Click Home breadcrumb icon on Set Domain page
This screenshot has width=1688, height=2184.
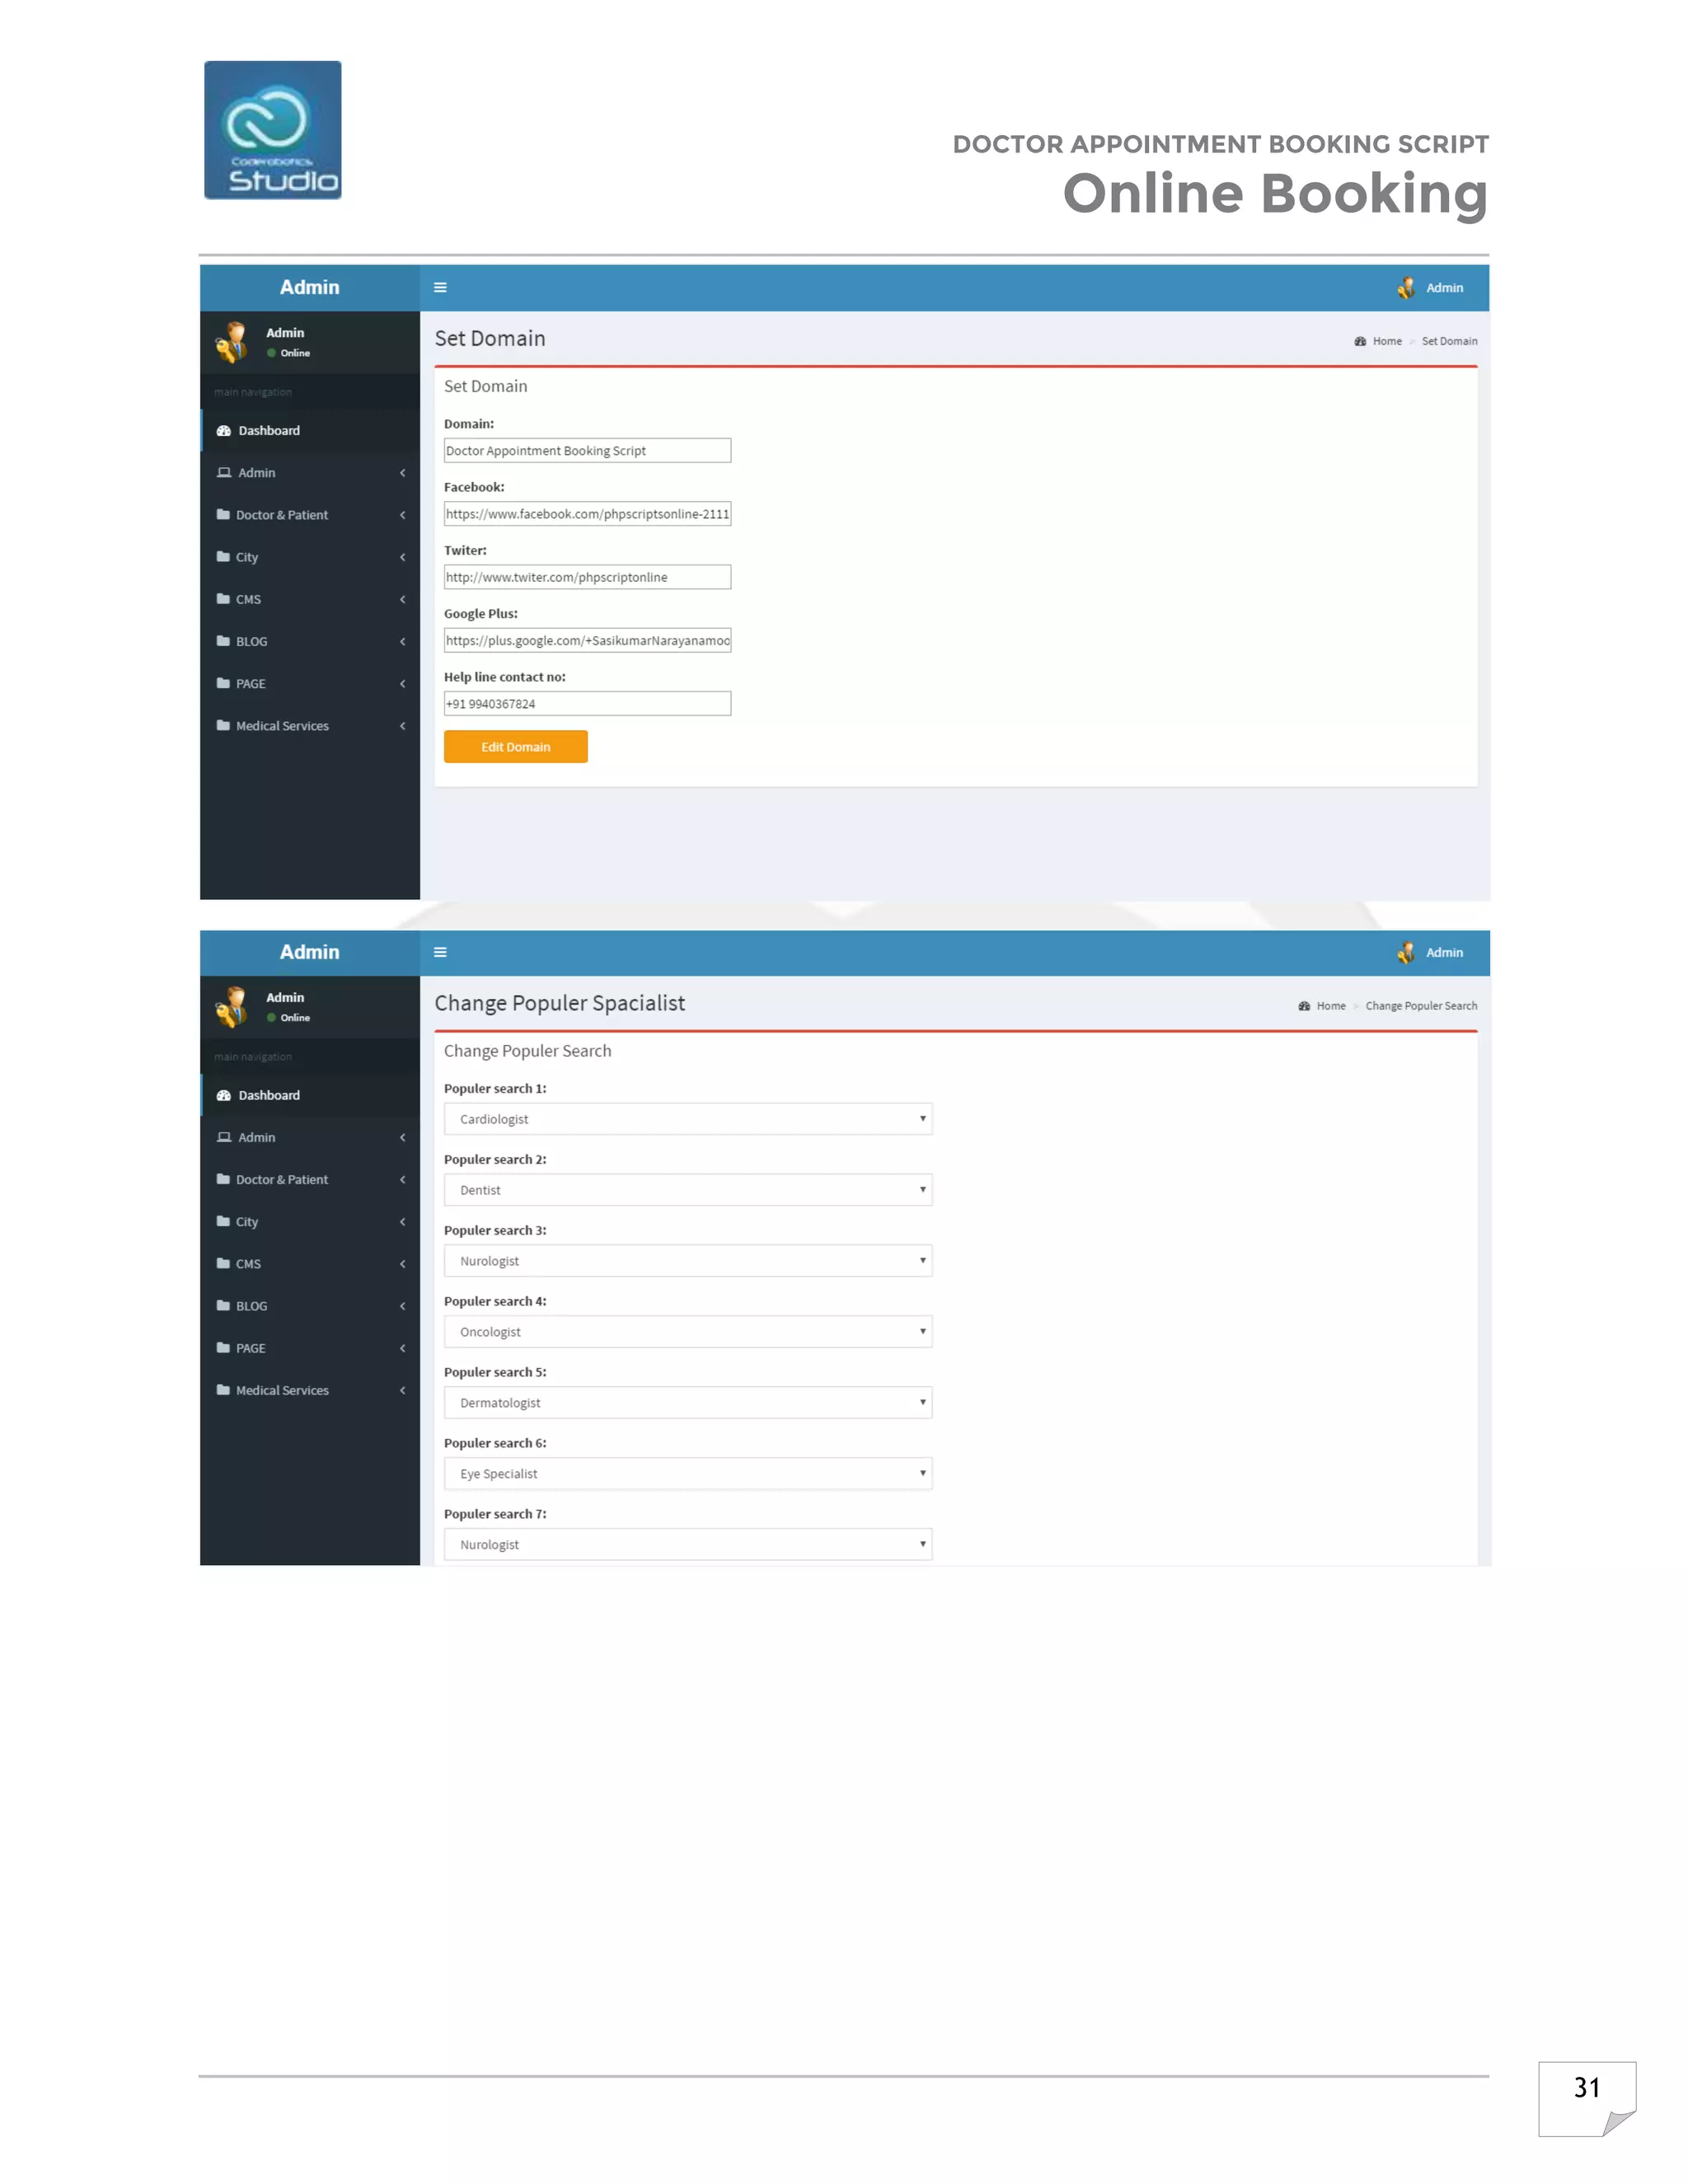(x=1360, y=342)
